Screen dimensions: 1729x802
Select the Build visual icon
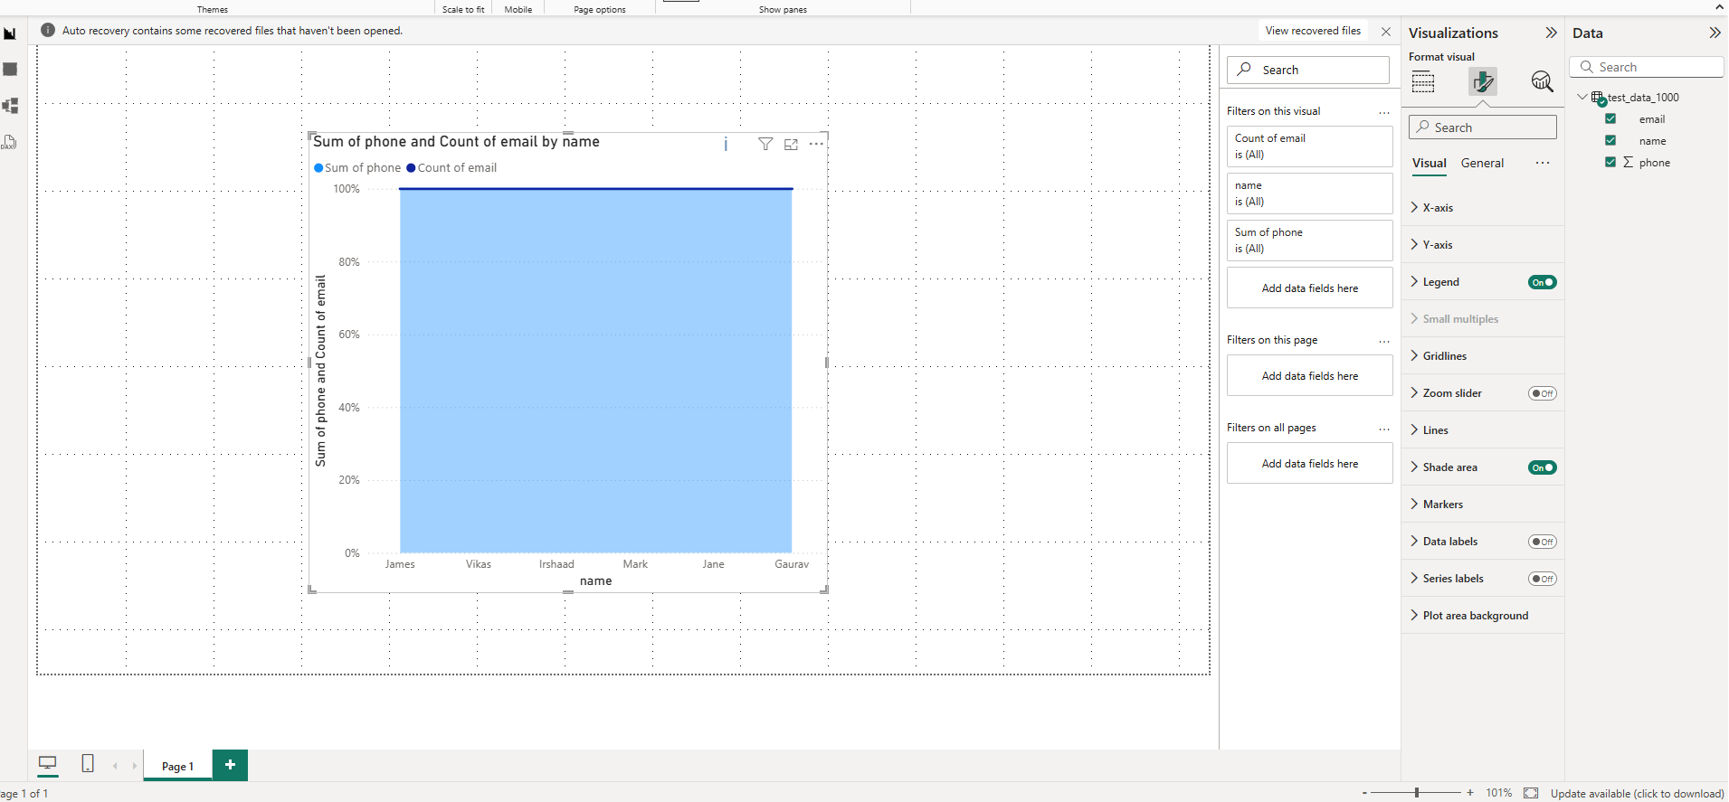click(x=1423, y=82)
